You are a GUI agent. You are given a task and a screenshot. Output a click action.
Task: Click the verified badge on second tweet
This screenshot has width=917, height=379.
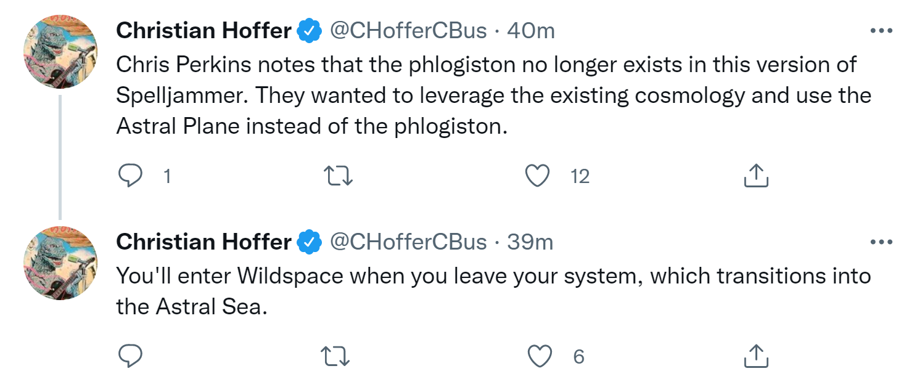[x=310, y=243]
